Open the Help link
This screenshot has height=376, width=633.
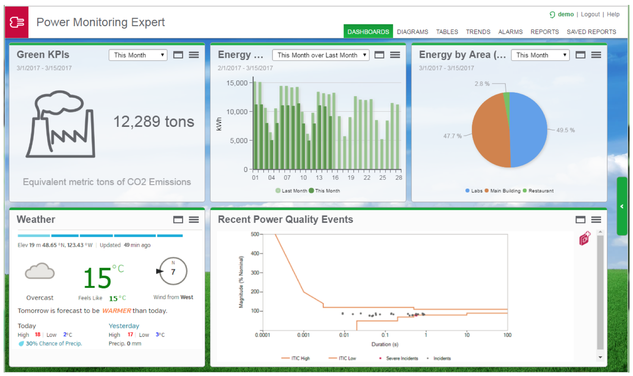click(613, 14)
